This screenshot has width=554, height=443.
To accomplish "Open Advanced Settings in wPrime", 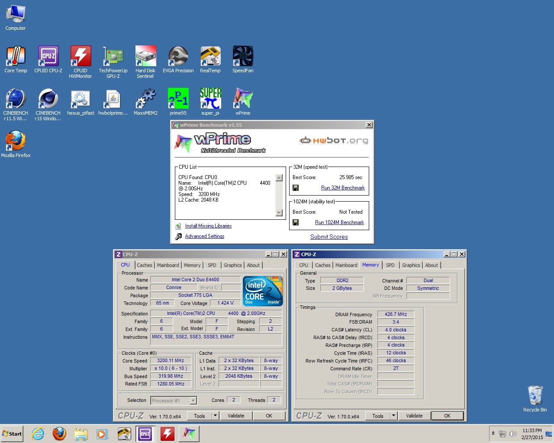I will 205,236.
